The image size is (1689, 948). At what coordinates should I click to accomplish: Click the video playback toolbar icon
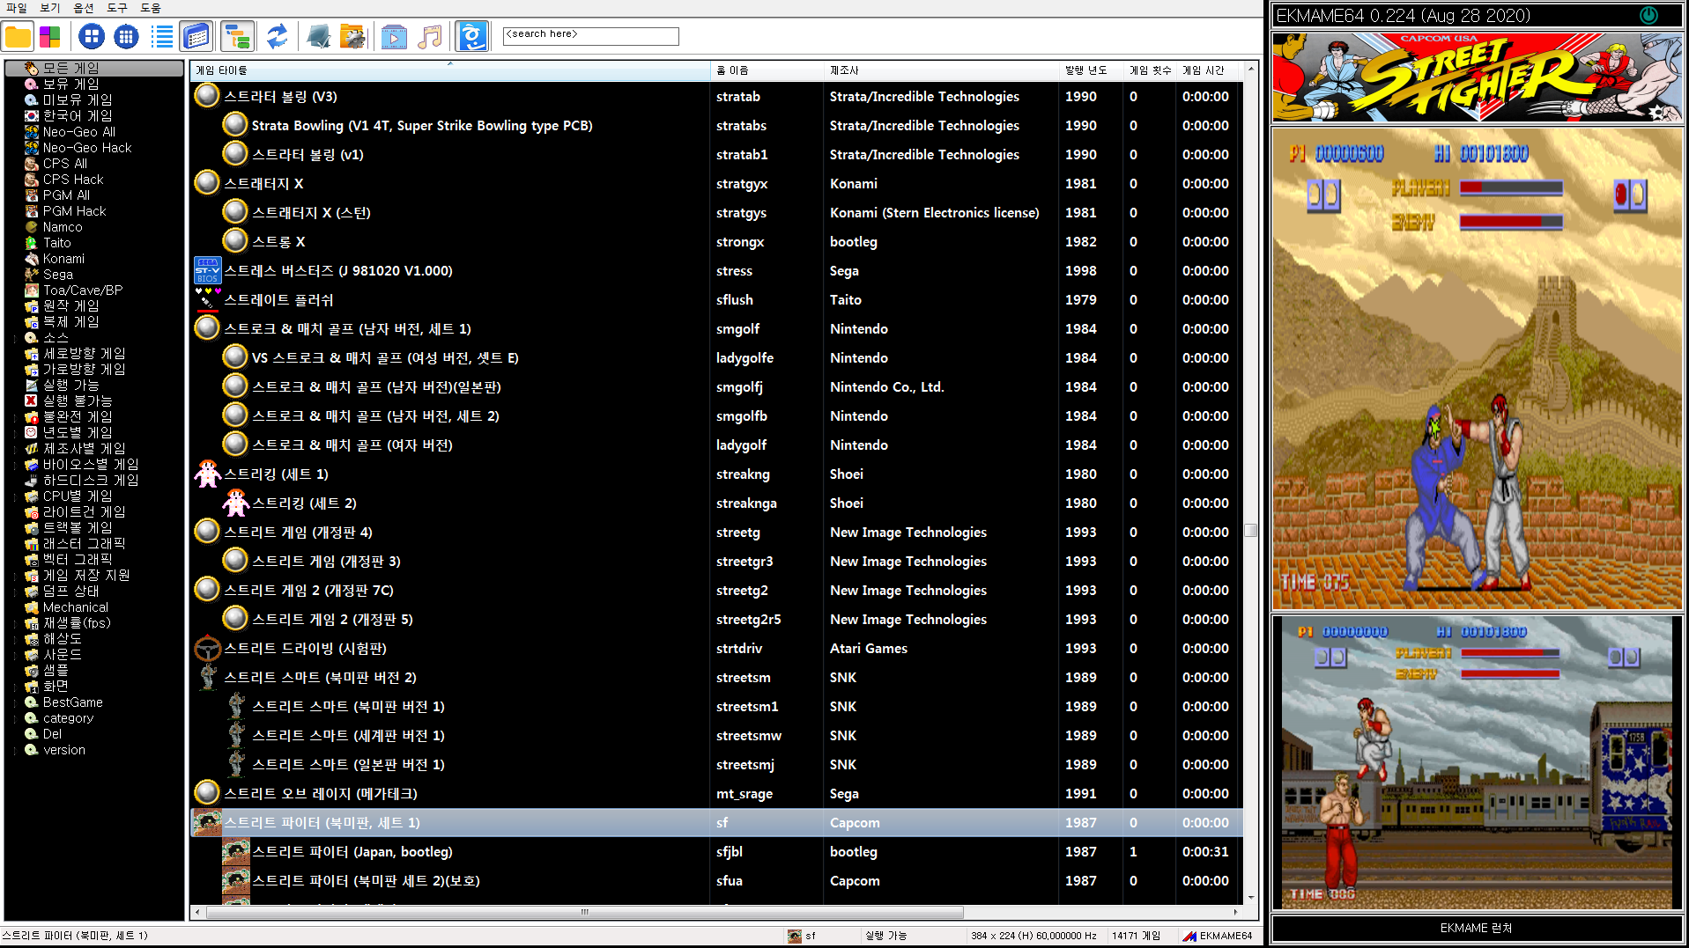coord(394,36)
